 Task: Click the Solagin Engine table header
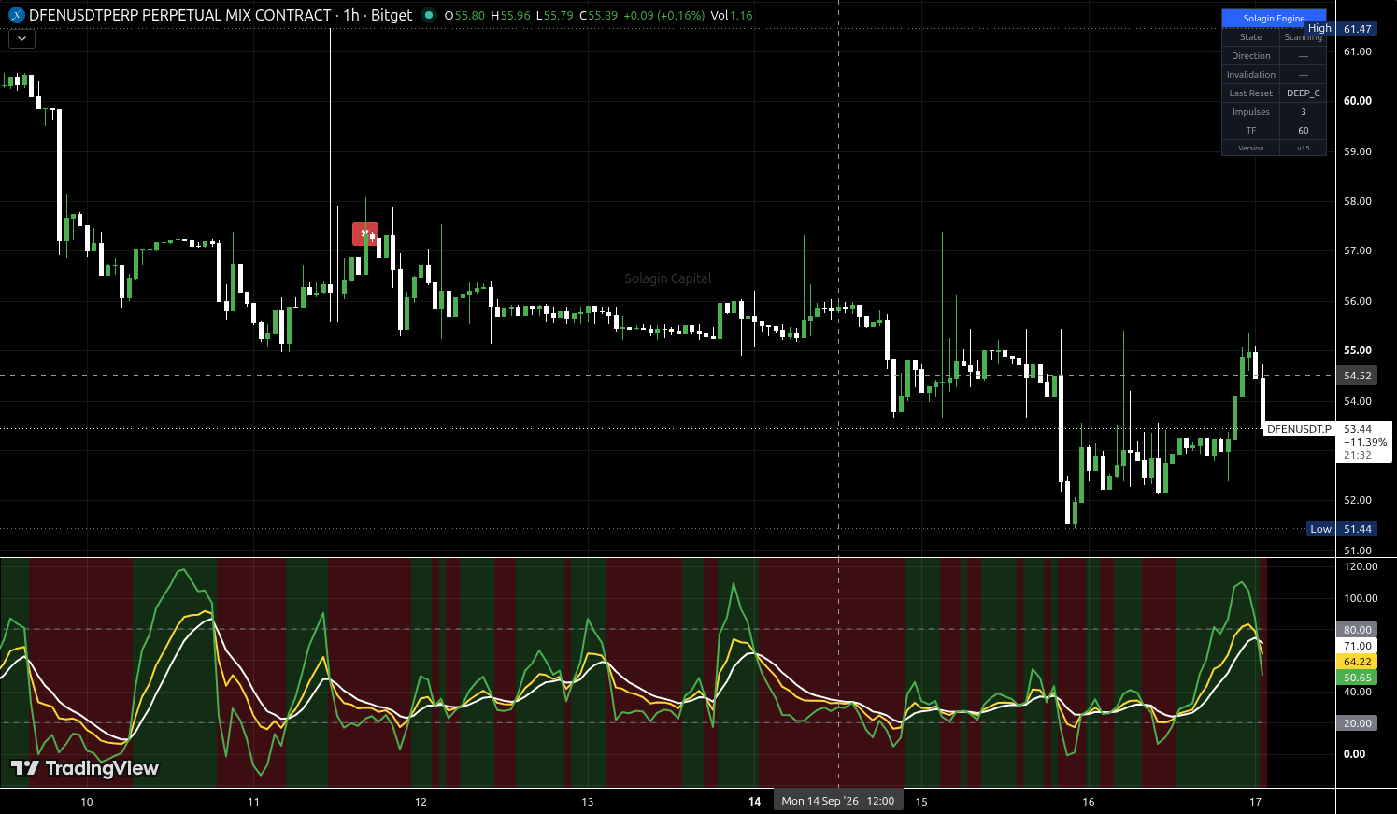point(1274,19)
